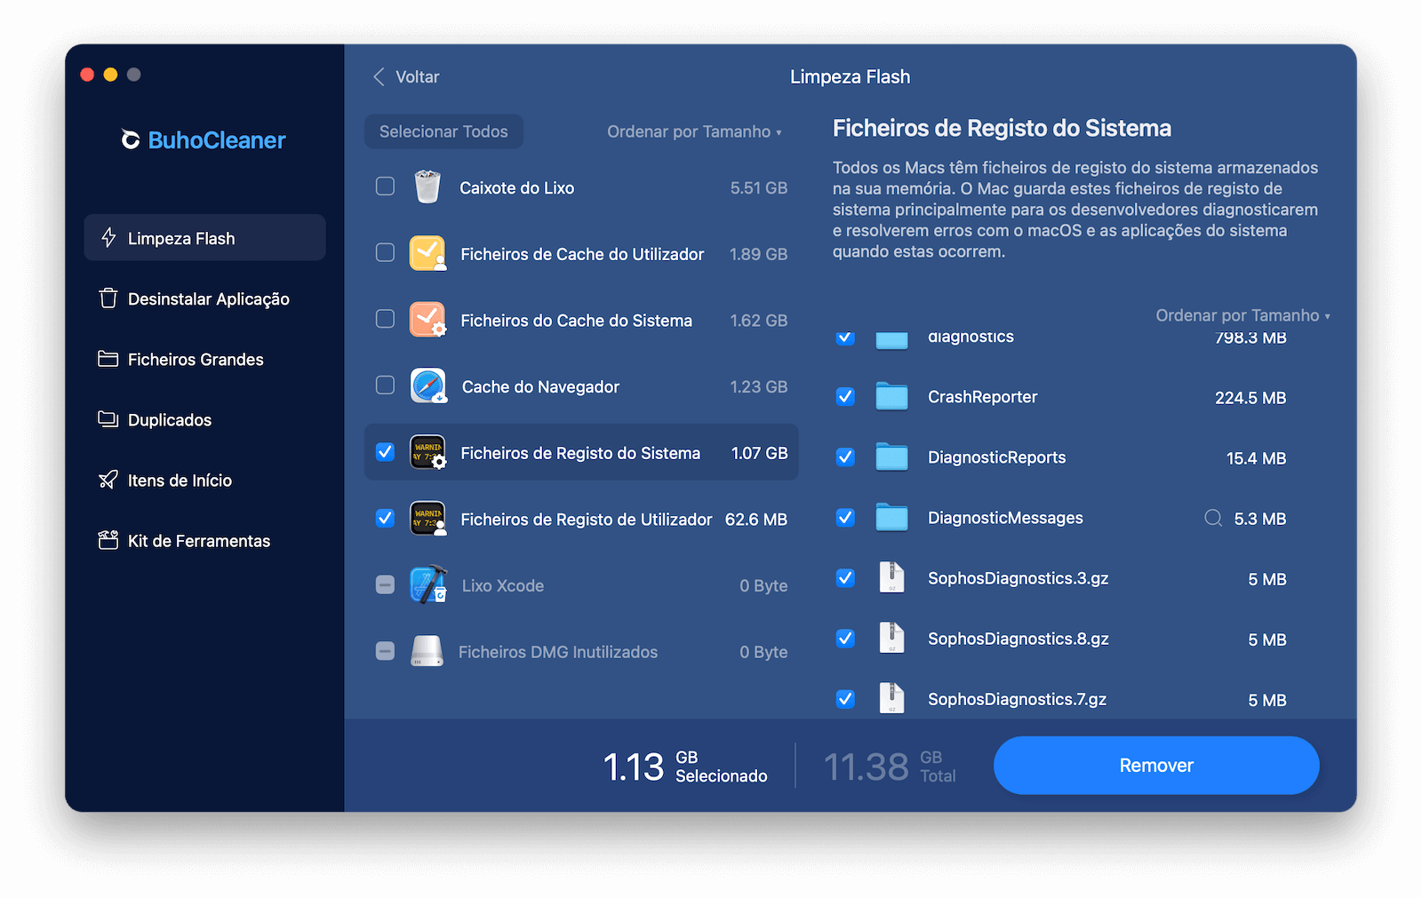Click the Ficheiros DMG Inutilizados disk icon

(427, 651)
